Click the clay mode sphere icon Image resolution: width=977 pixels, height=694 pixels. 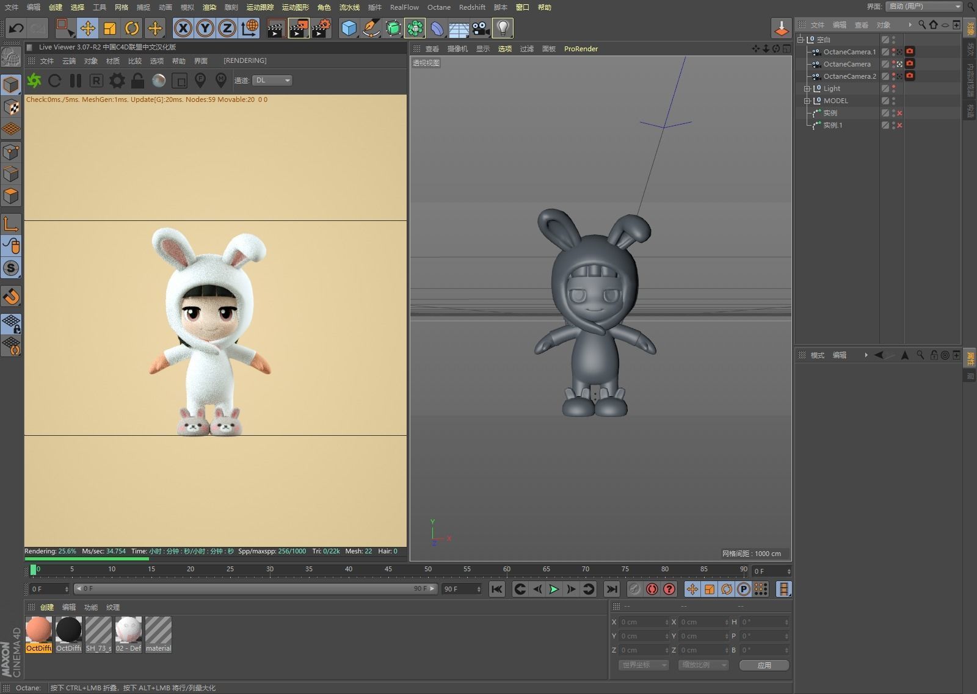(159, 81)
